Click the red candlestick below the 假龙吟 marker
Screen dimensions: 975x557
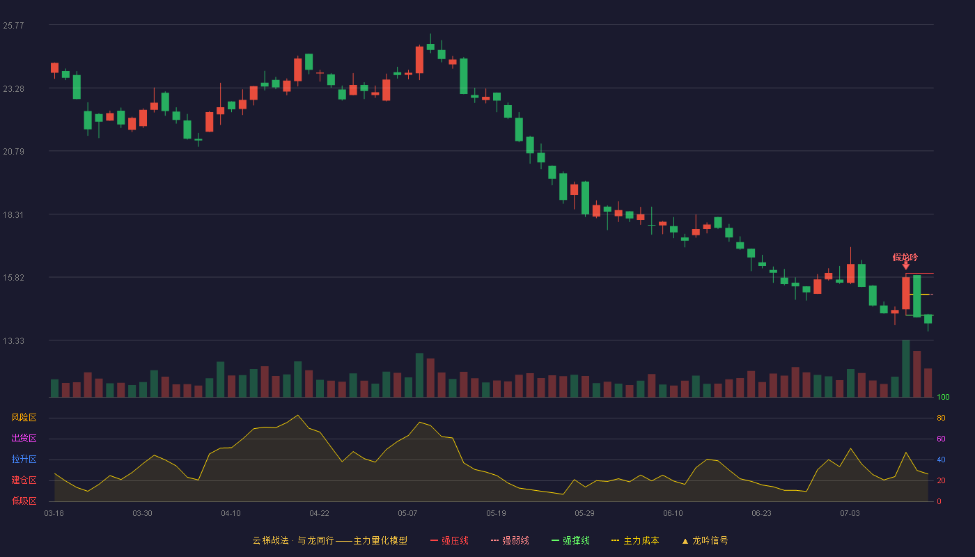coord(905,293)
